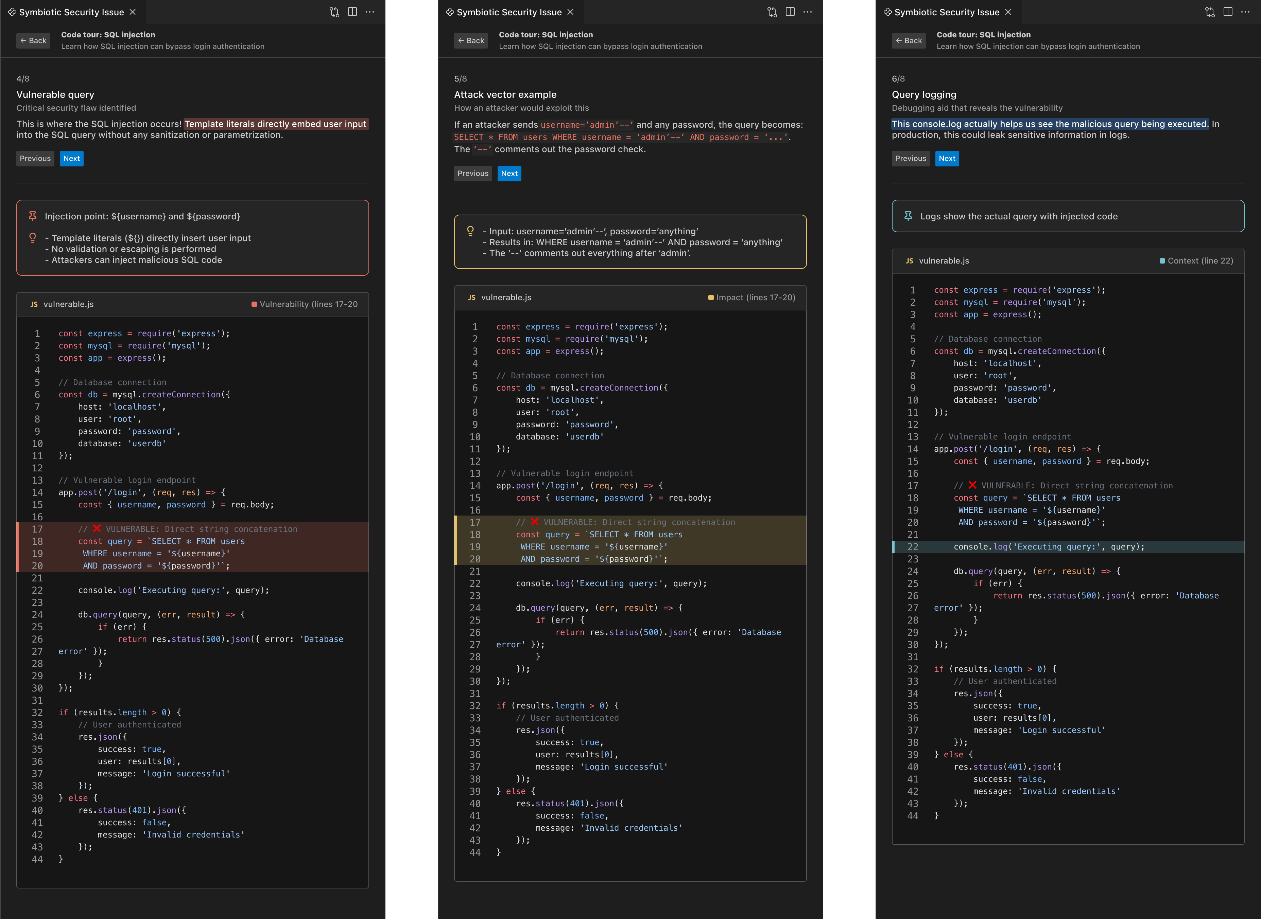Close the middle Symbiotic Security Issue tab

click(x=570, y=12)
